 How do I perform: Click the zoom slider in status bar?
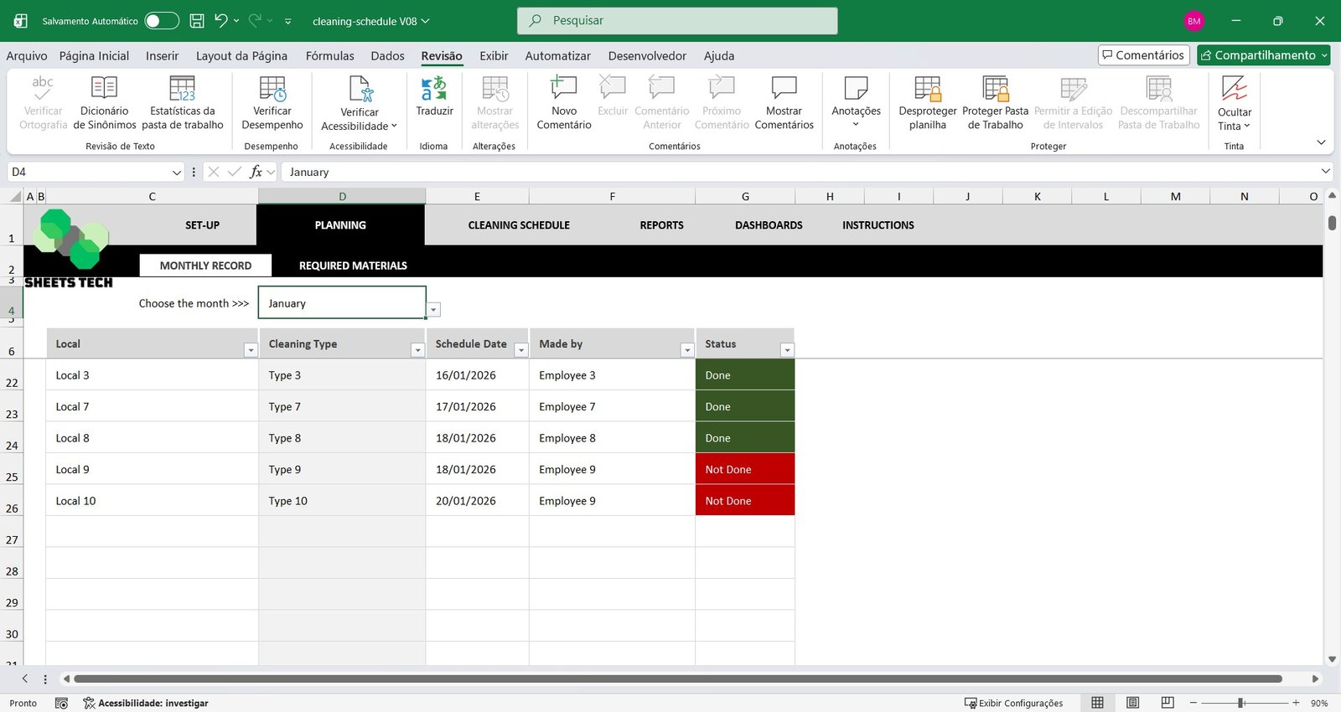pyautogui.click(x=1240, y=703)
